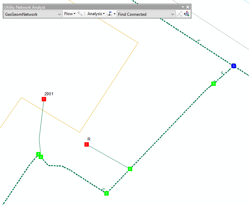249x205 pixels.
Task: Click the green junction below the blue node
Action: point(213,84)
